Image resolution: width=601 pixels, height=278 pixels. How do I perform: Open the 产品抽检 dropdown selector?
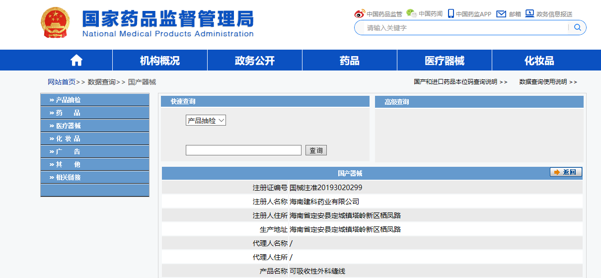(x=206, y=121)
